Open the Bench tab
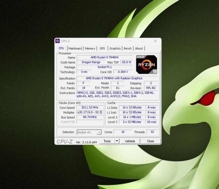The image size is (219, 189). (128, 48)
